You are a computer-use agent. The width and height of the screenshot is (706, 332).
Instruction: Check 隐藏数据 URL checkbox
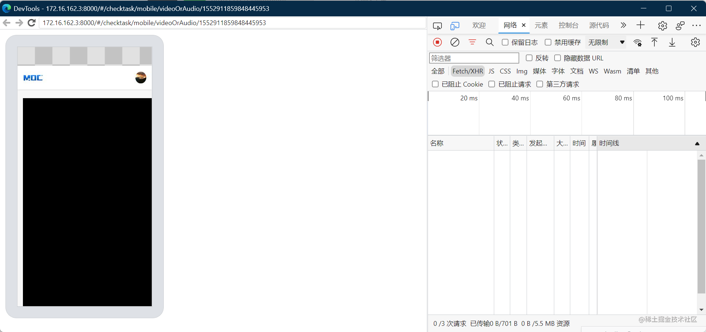tap(558, 58)
